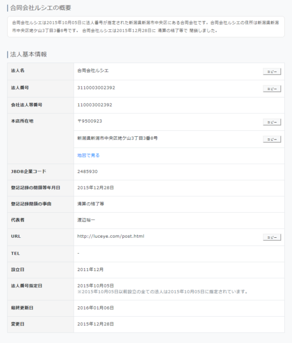Click the establishment date 2011年12月

point(91,269)
